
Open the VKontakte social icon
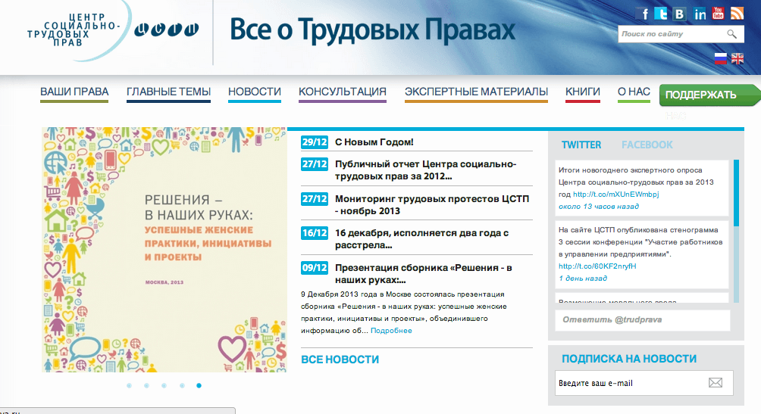point(680,14)
